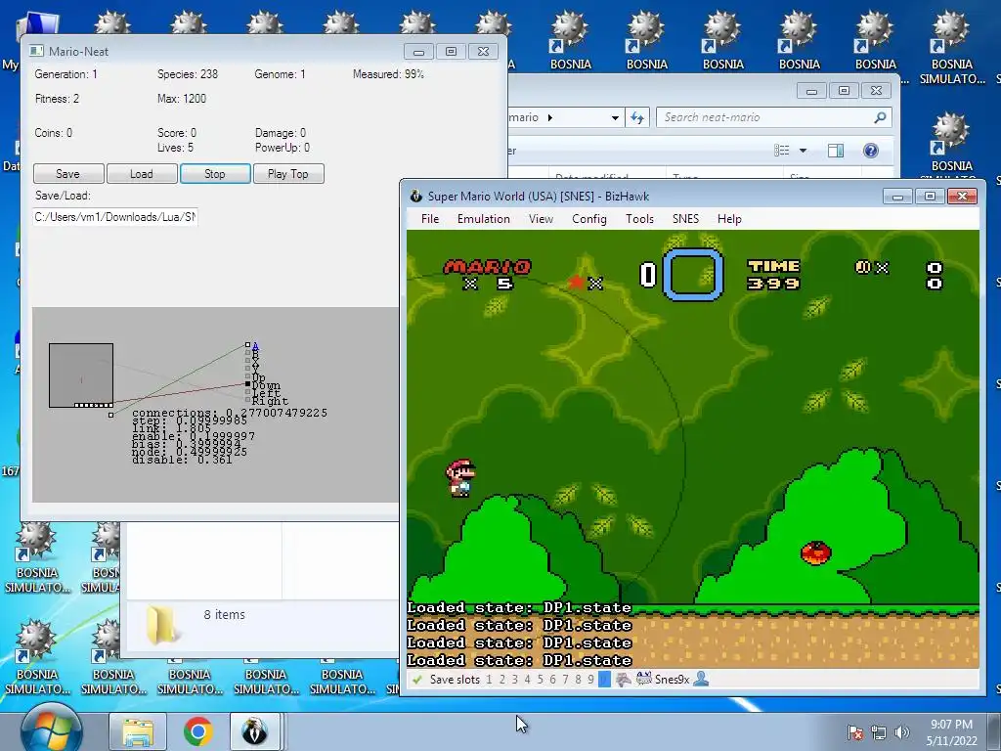The height and width of the screenshot is (751, 1001).
Task: Click the Coins: 0 label
Action: [x=53, y=133]
